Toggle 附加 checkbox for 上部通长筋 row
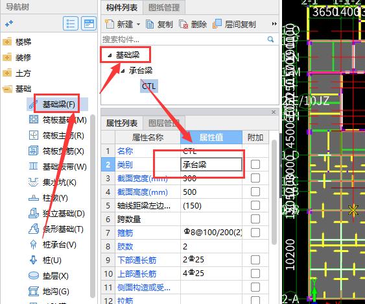Viewport: 365px width, 304px height. pos(255,273)
